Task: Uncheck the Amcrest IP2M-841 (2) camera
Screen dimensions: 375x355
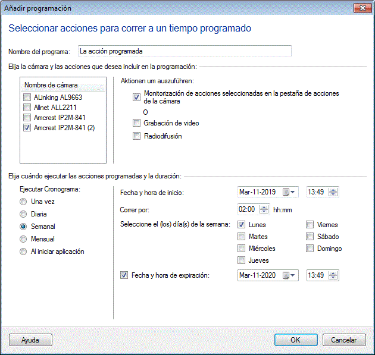Action: (x=27, y=128)
